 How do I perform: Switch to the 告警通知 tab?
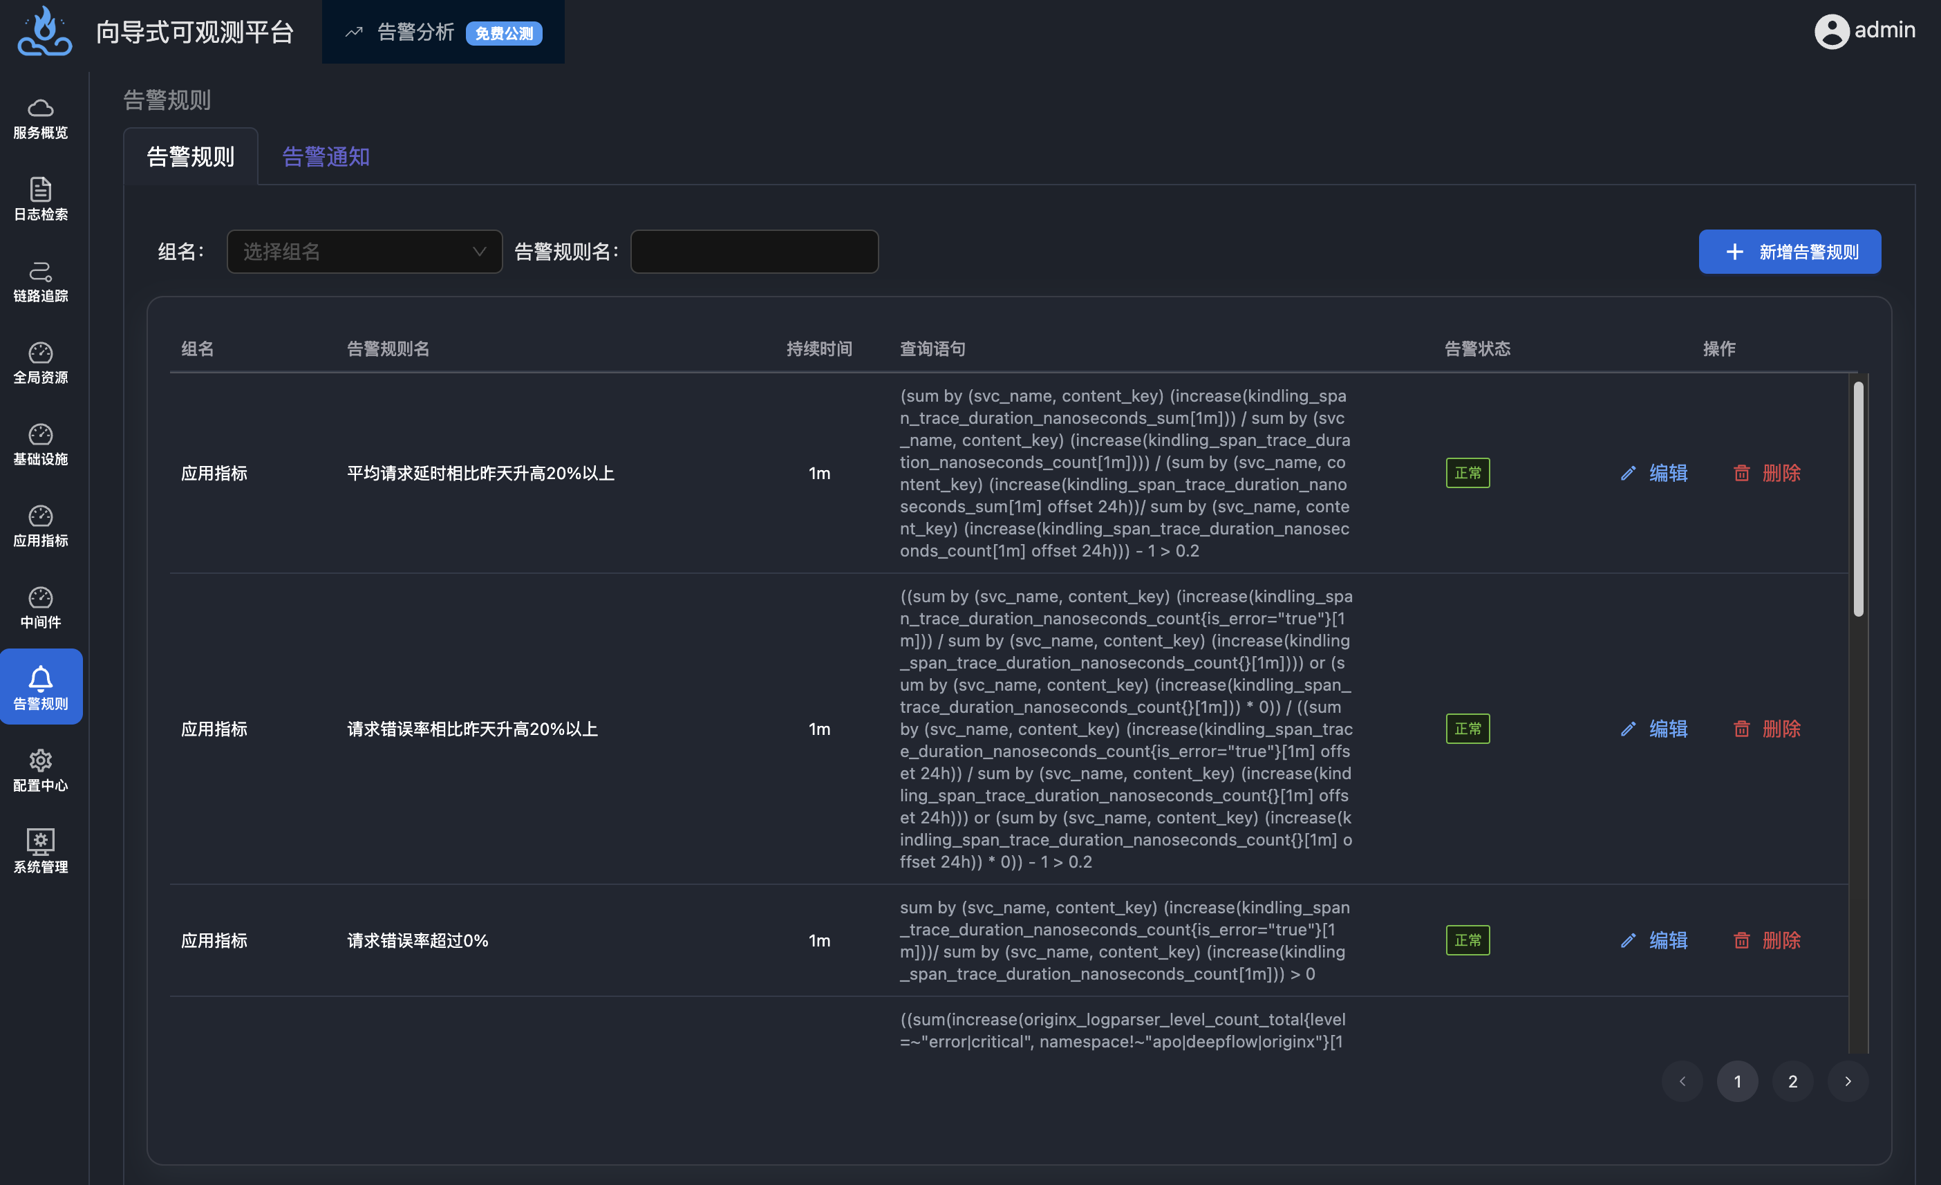tap(326, 157)
